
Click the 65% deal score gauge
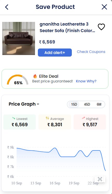pyautogui.click(x=18, y=80)
